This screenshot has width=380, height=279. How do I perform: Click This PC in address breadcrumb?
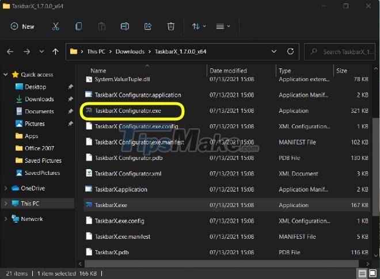coord(96,52)
